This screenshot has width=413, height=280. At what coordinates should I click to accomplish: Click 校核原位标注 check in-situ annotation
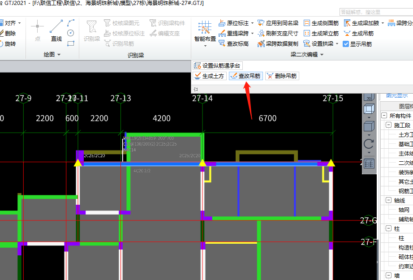124,34
